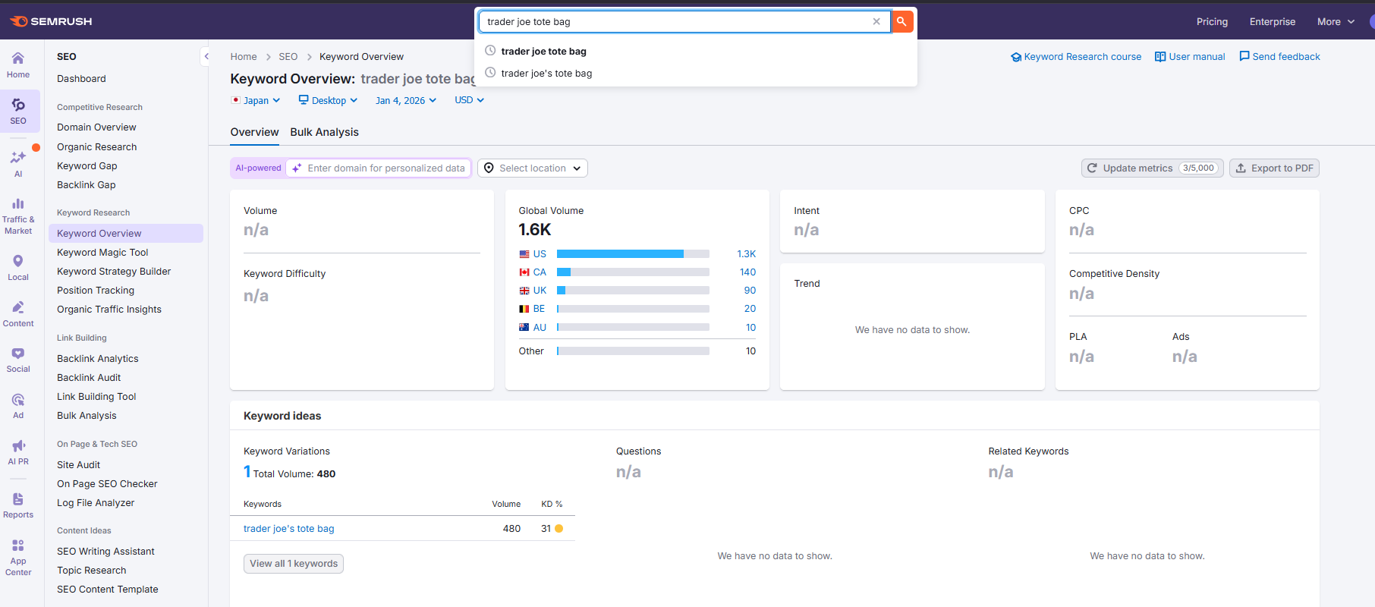
Task: Open the AI rail icon
Action: coord(18,164)
